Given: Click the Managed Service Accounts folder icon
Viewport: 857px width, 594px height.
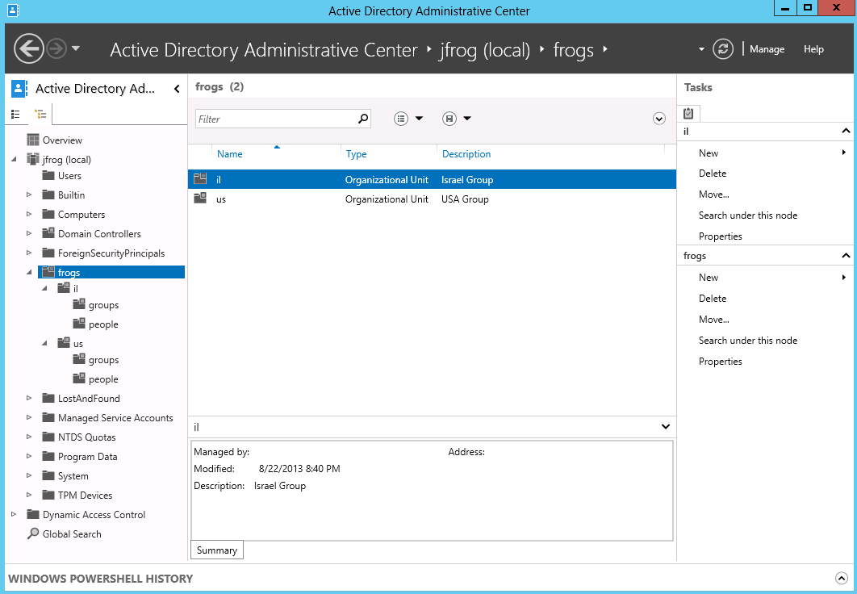Looking at the screenshot, I should pyautogui.click(x=48, y=417).
